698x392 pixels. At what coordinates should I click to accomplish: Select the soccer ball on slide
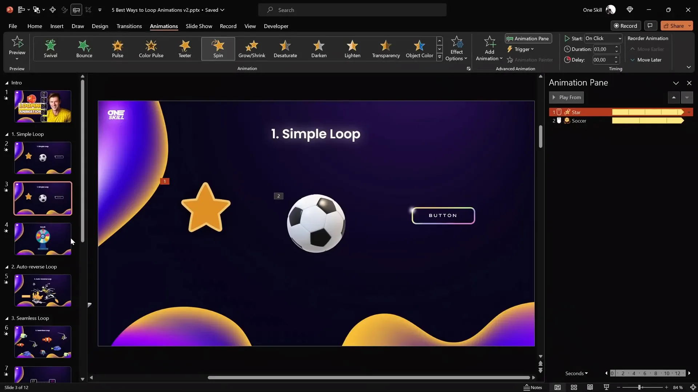pyautogui.click(x=316, y=223)
